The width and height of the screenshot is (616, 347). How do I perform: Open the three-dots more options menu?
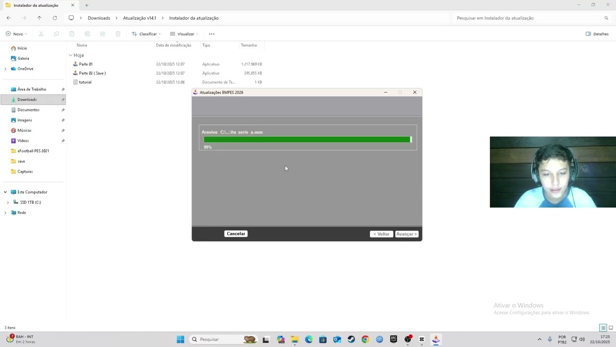pos(212,34)
